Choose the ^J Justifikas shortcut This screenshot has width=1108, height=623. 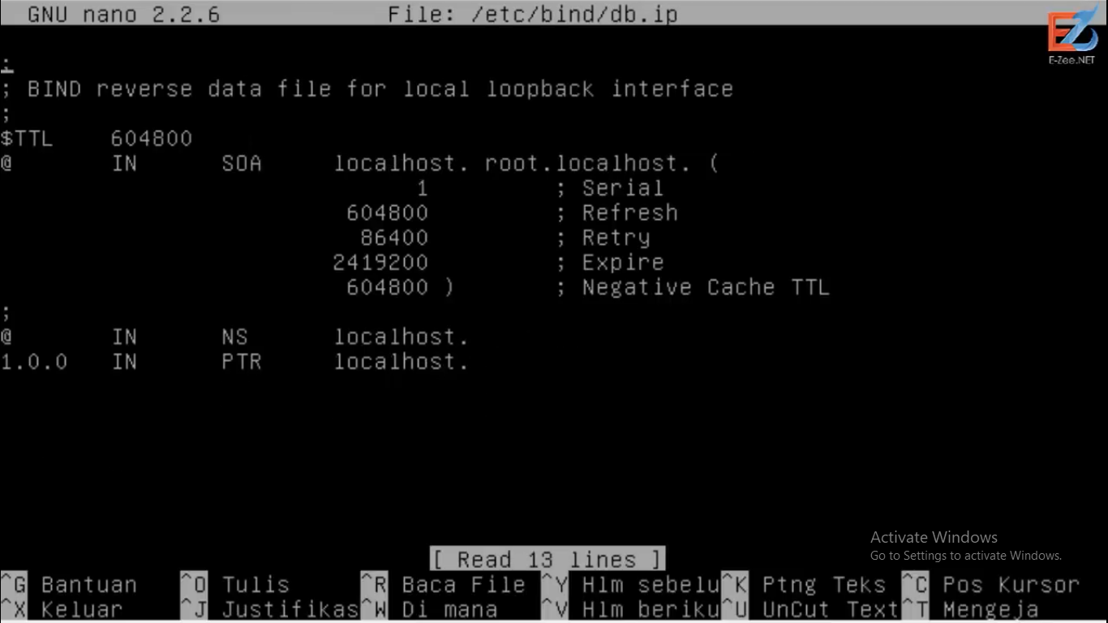(270, 609)
